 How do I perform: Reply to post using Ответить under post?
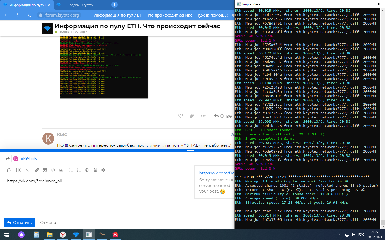tap(224, 116)
